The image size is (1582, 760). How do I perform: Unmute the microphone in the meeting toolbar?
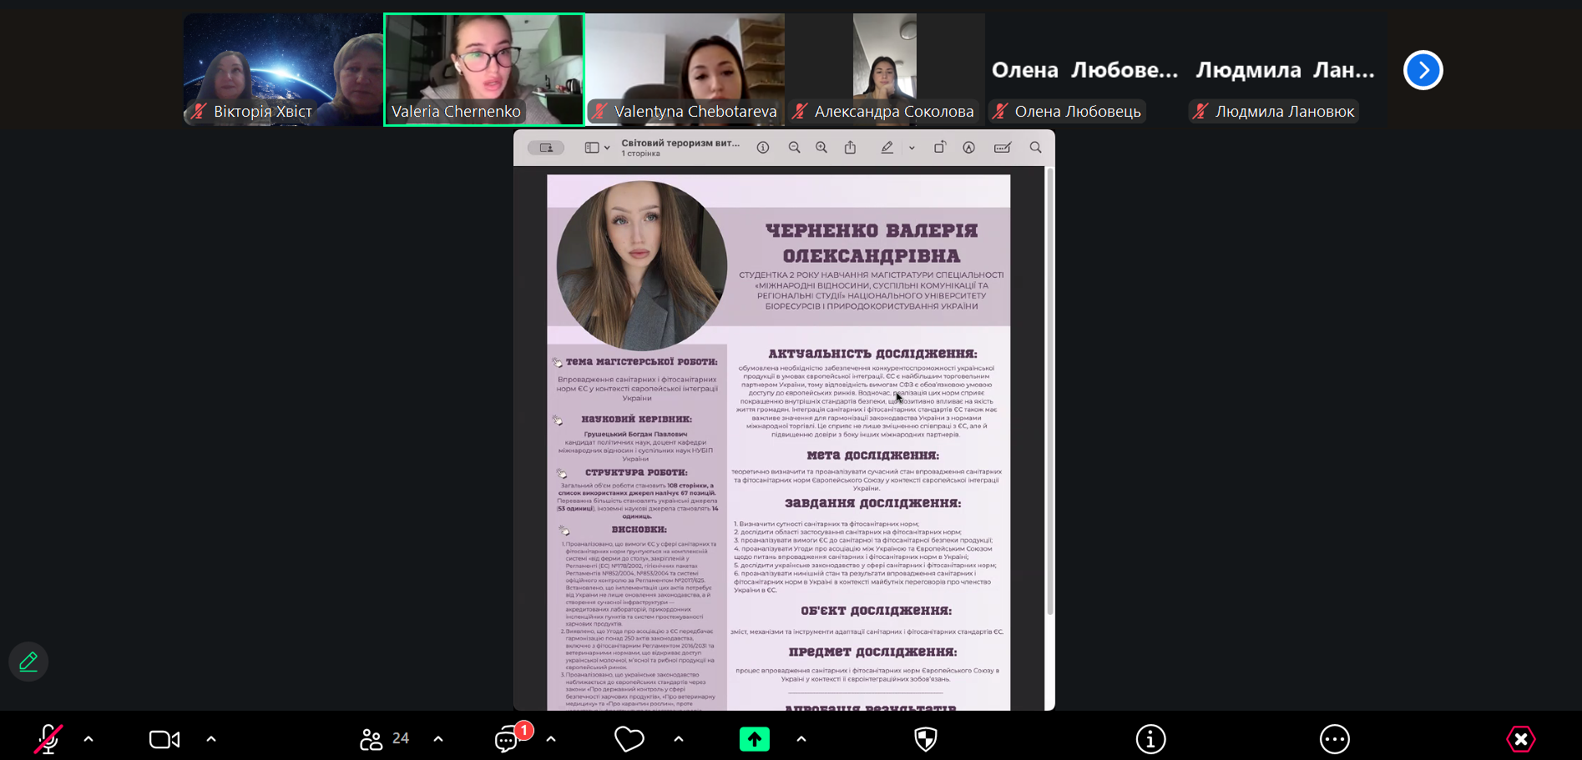(48, 739)
